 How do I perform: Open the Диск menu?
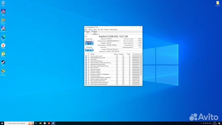tap(102, 30)
